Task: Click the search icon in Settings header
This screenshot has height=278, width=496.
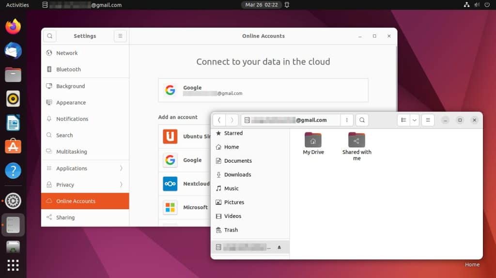Action: [x=49, y=36]
